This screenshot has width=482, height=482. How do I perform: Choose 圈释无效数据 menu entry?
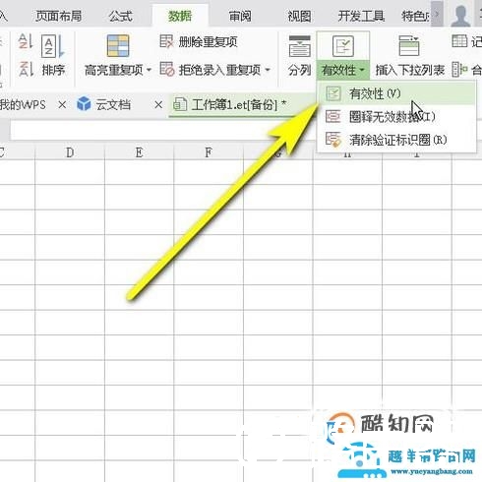point(396,117)
